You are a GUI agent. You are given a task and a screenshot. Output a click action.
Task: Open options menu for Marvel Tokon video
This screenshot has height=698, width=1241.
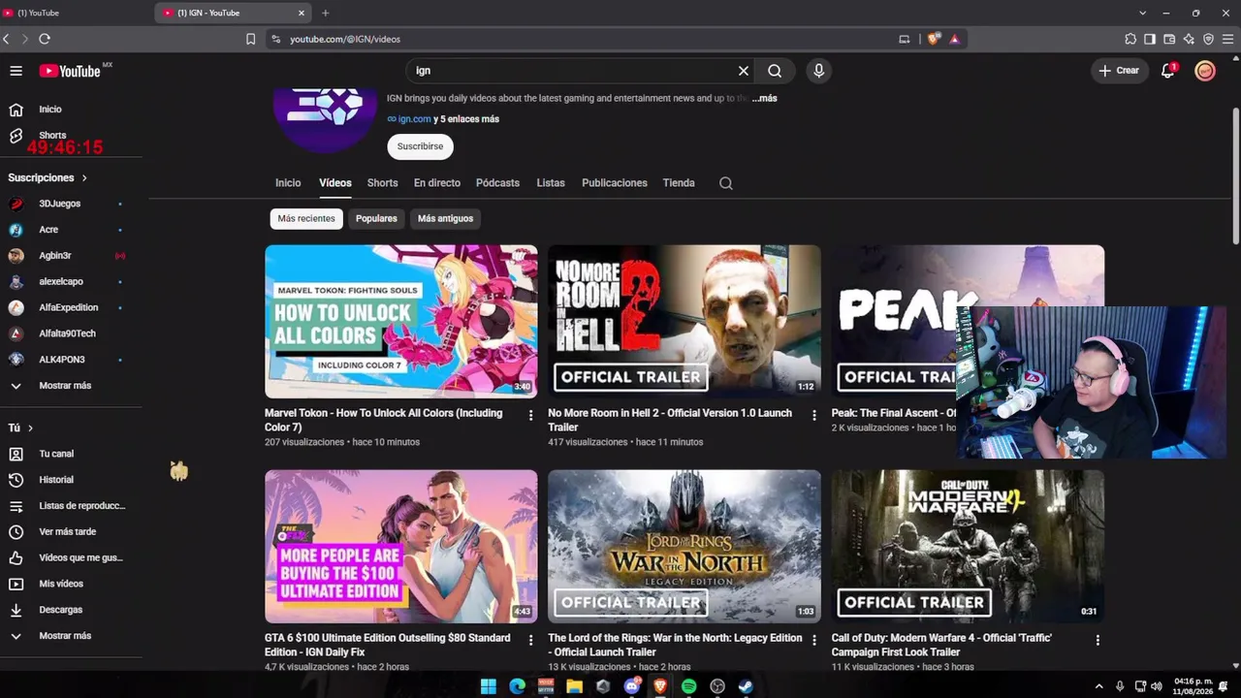point(530,415)
